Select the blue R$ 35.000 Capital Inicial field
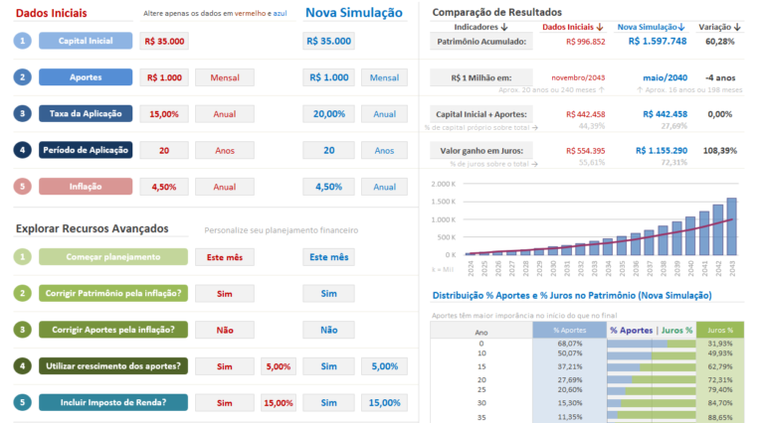The image size is (764, 423). tap(329, 42)
